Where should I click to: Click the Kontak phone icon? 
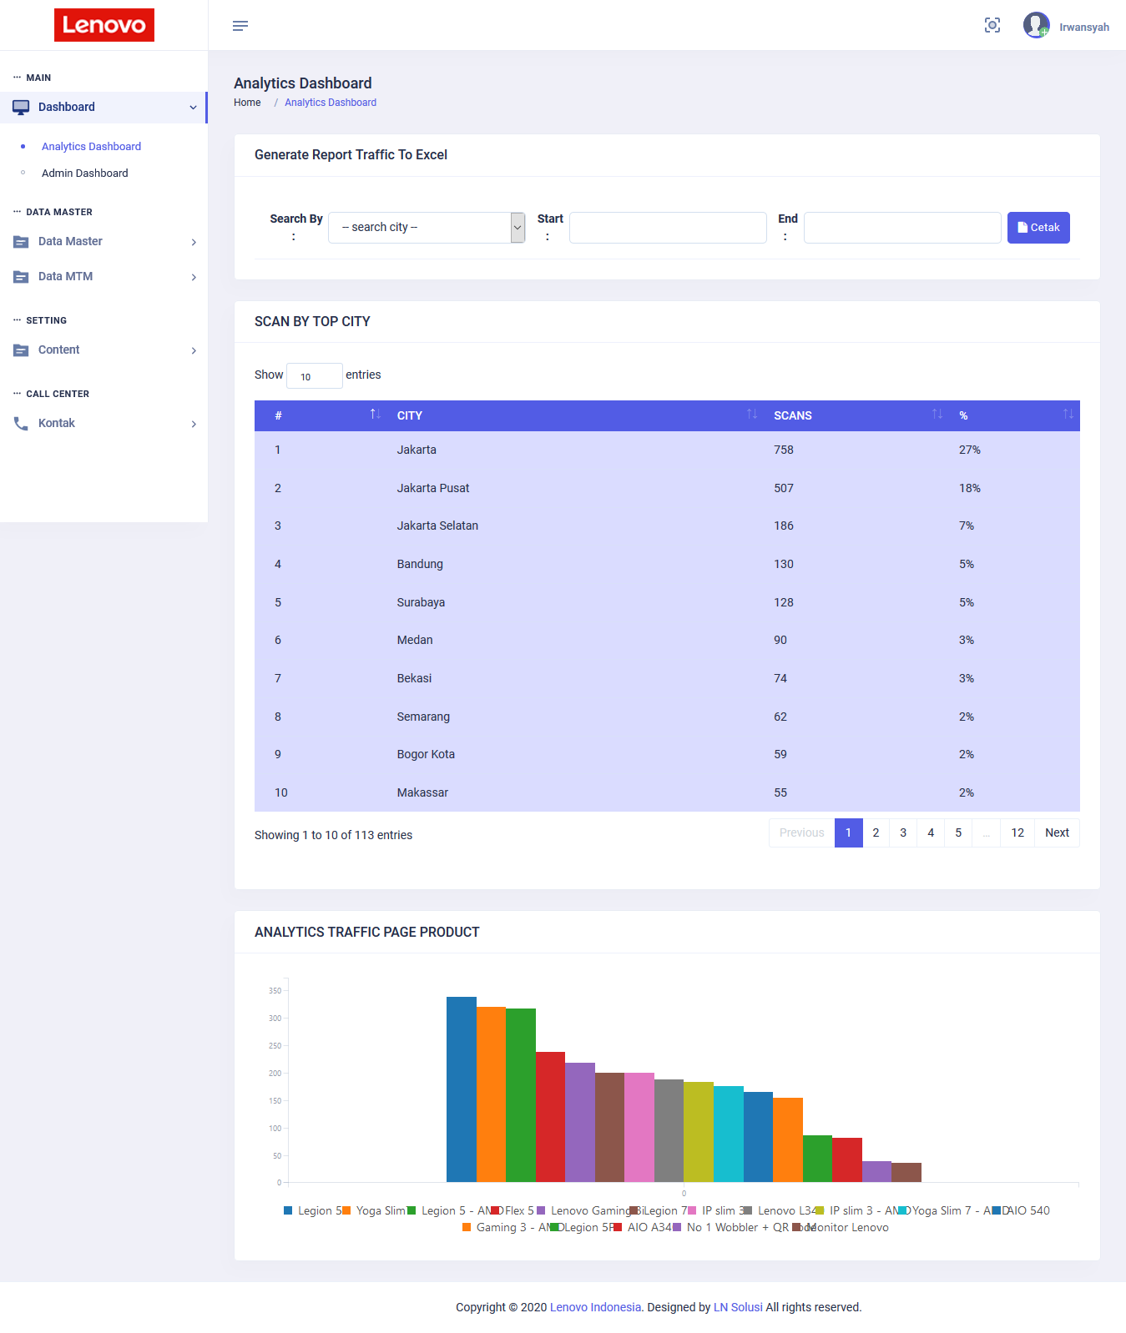(21, 423)
